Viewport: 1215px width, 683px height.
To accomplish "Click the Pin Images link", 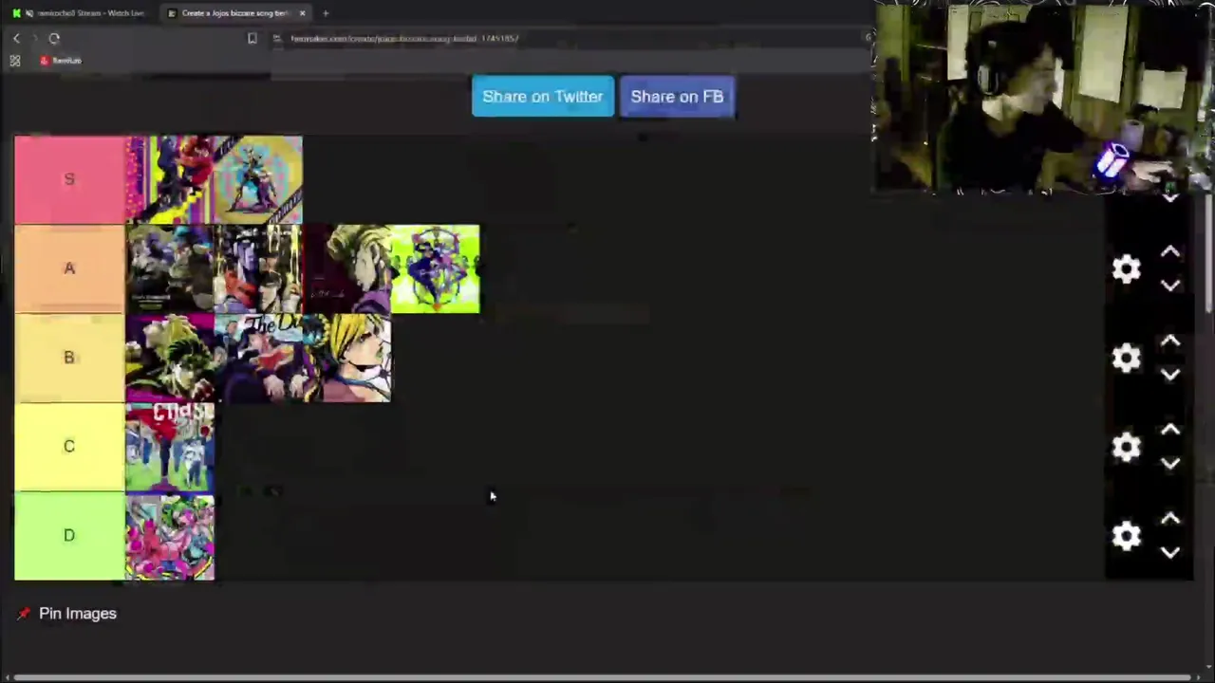I will click(x=78, y=614).
